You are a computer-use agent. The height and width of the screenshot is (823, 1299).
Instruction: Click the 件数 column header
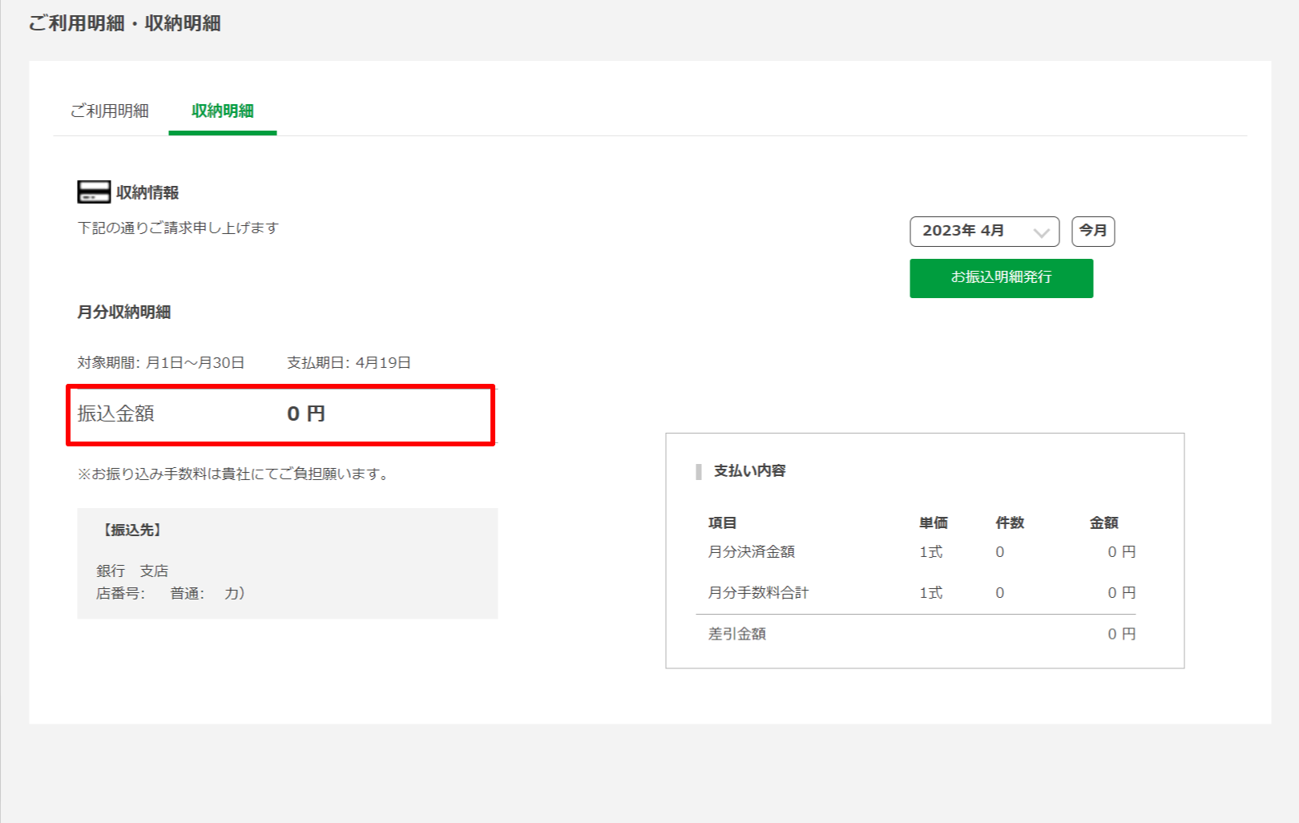point(1010,522)
